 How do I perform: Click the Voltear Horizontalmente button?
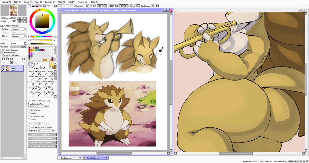coord(42,135)
